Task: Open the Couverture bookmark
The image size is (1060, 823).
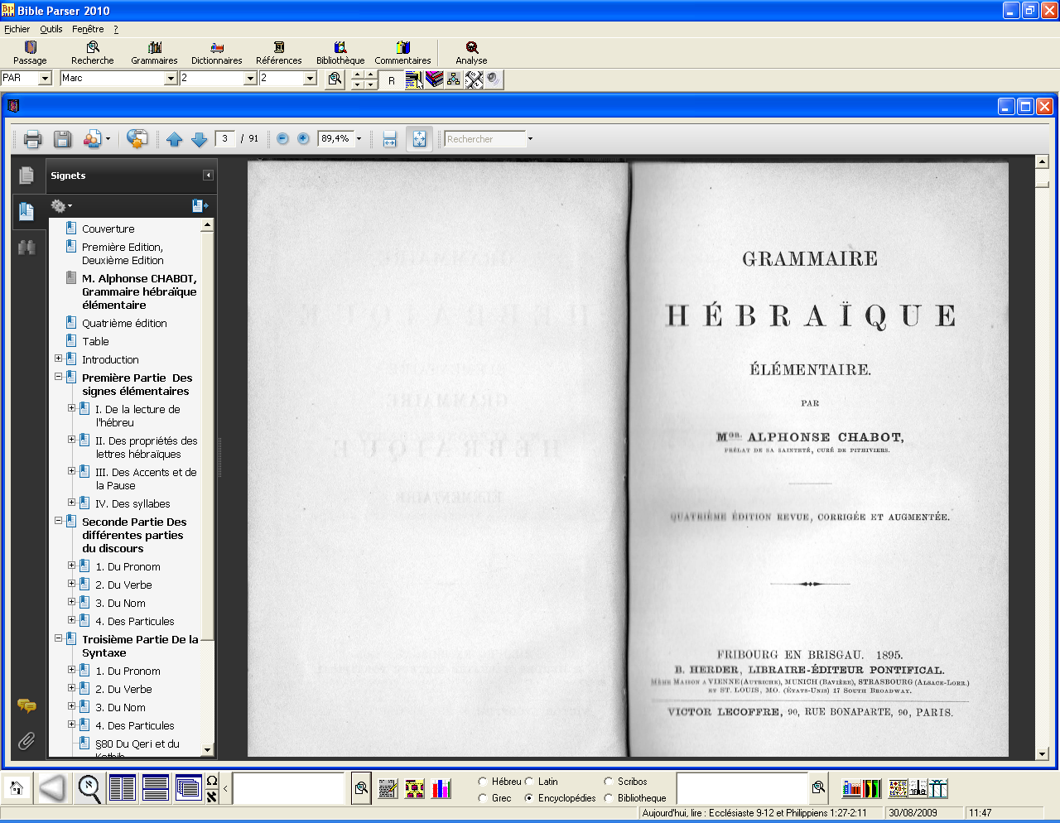Action: click(108, 229)
